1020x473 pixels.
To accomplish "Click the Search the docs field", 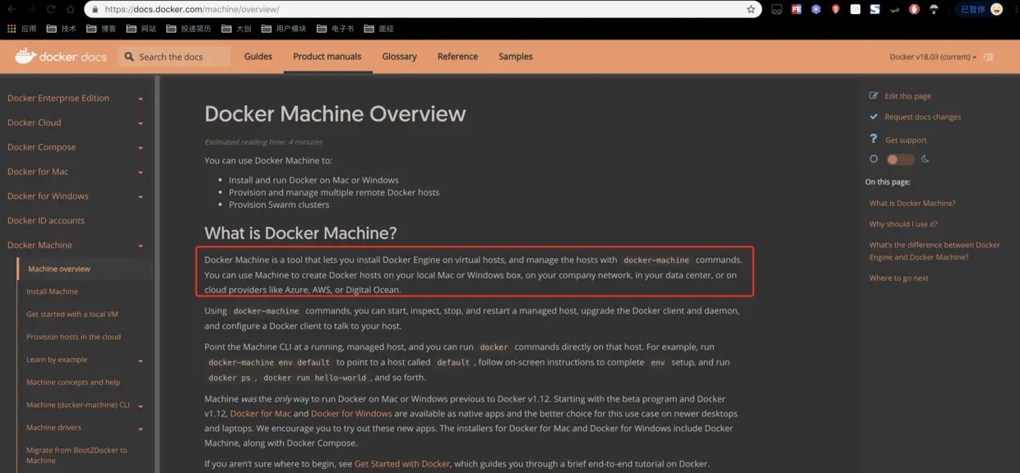I will click(175, 57).
